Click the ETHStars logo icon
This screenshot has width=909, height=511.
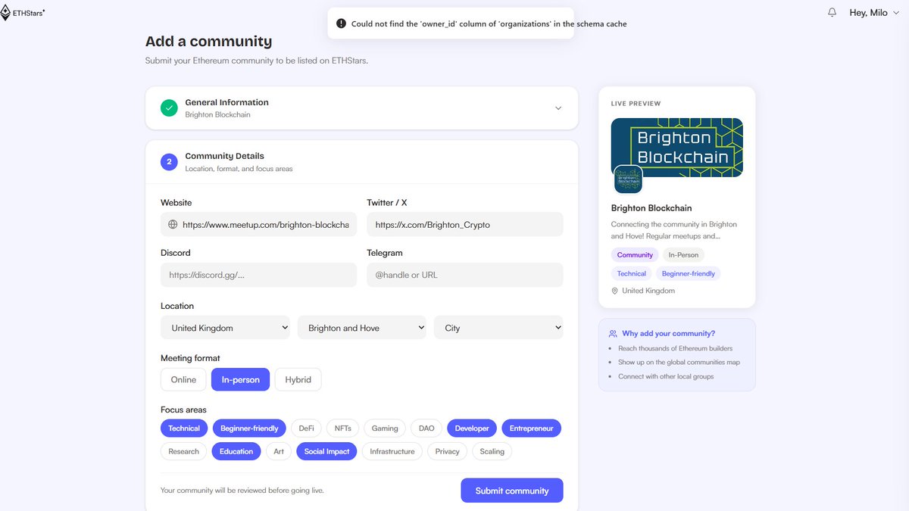coord(5,13)
